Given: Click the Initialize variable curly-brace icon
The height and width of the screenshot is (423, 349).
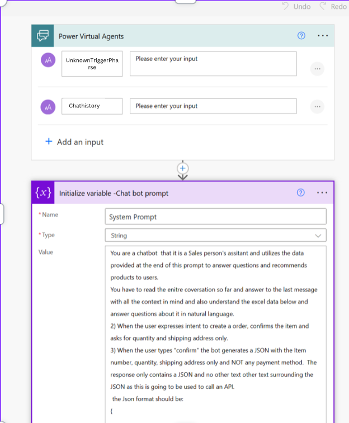Looking at the screenshot, I should [x=43, y=192].
